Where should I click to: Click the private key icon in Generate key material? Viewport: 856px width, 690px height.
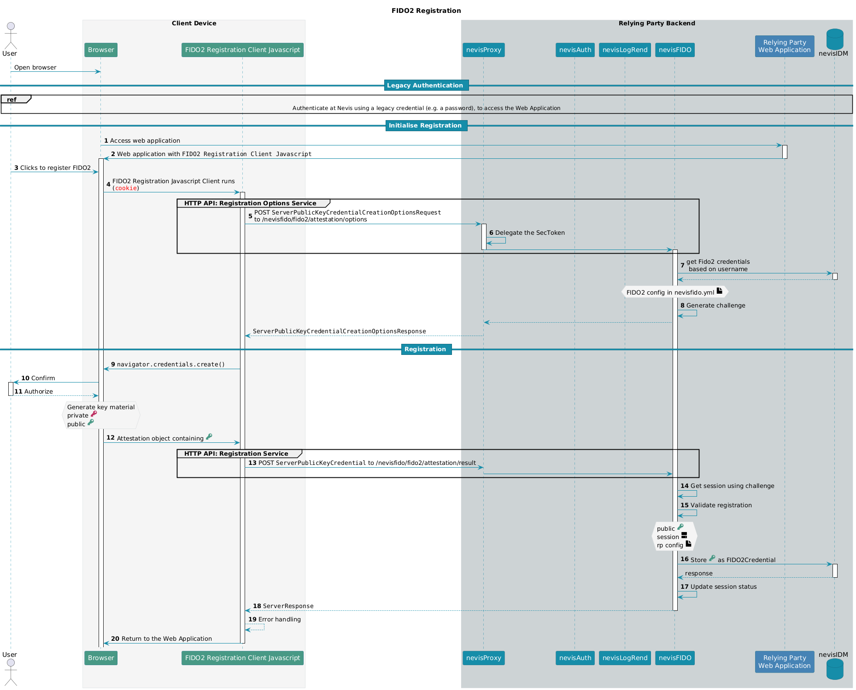[x=94, y=414]
